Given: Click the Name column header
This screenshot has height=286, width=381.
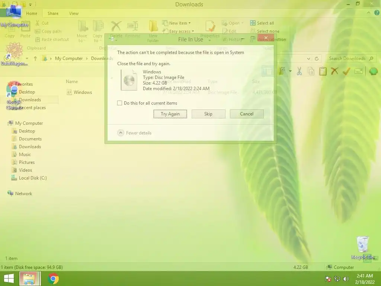Looking at the screenshot, I should [72, 82].
